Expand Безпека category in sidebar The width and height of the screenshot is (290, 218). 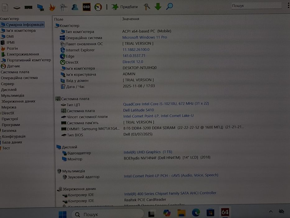pyautogui.click(x=9, y=130)
